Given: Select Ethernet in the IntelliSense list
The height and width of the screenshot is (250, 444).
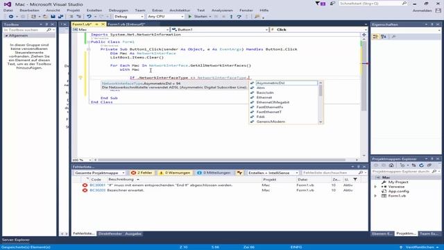Looking at the screenshot, I should [x=264, y=97].
